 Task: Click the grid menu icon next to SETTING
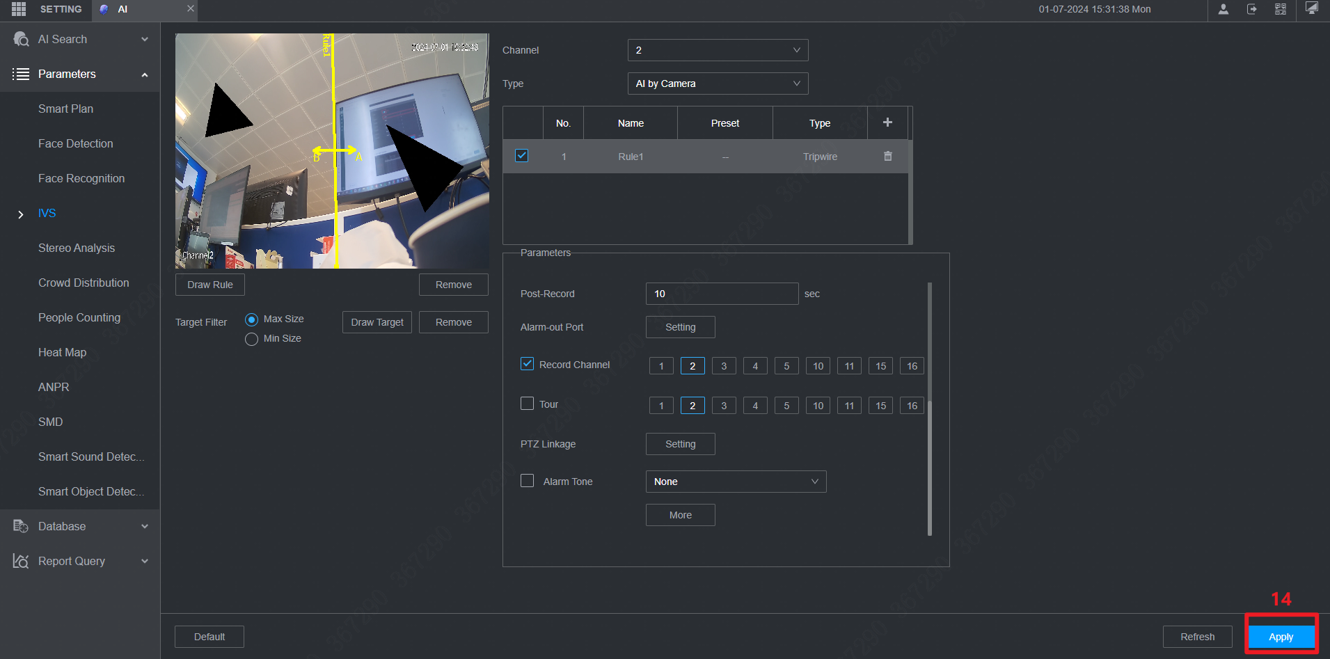[19, 10]
